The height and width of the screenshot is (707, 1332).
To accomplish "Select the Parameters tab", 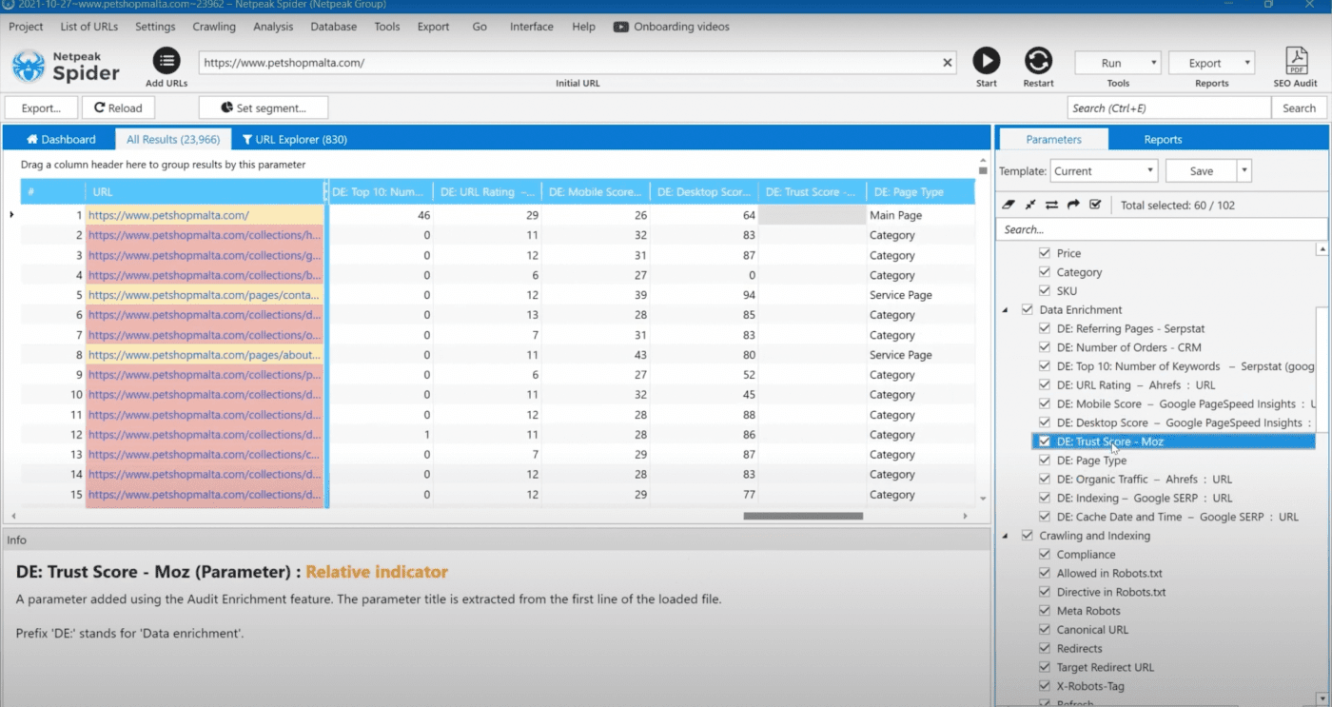I will coord(1053,139).
